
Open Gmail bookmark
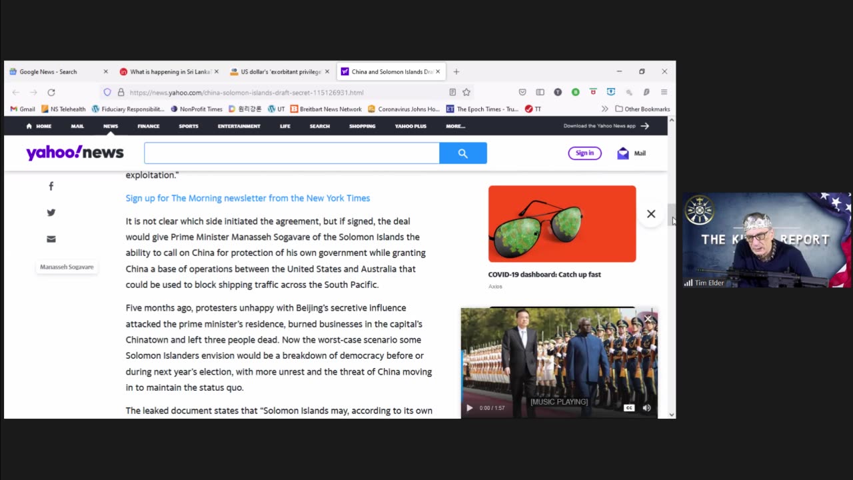(23, 109)
